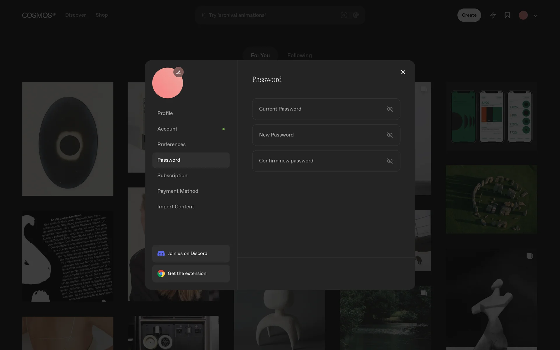The image size is (560, 350).
Task: Reveal the Confirm new password text
Action: click(x=390, y=161)
